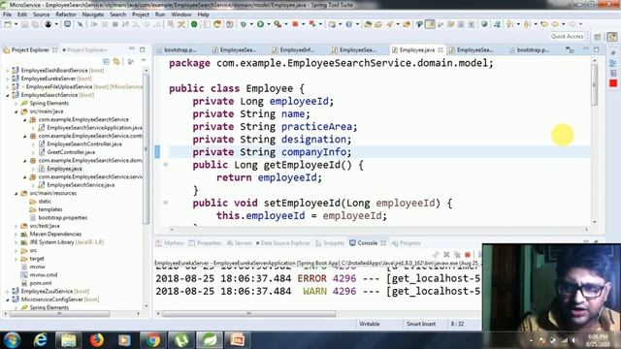This screenshot has height=349, width=621.
Task: Select EmployeeSearchController.java in tree
Action: pyautogui.click(x=84, y=144)
